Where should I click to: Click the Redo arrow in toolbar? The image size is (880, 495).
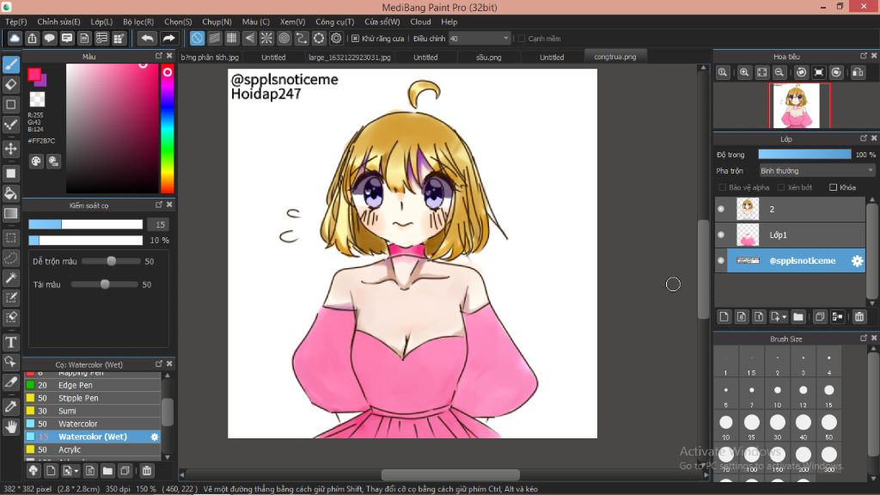point(168,38)
